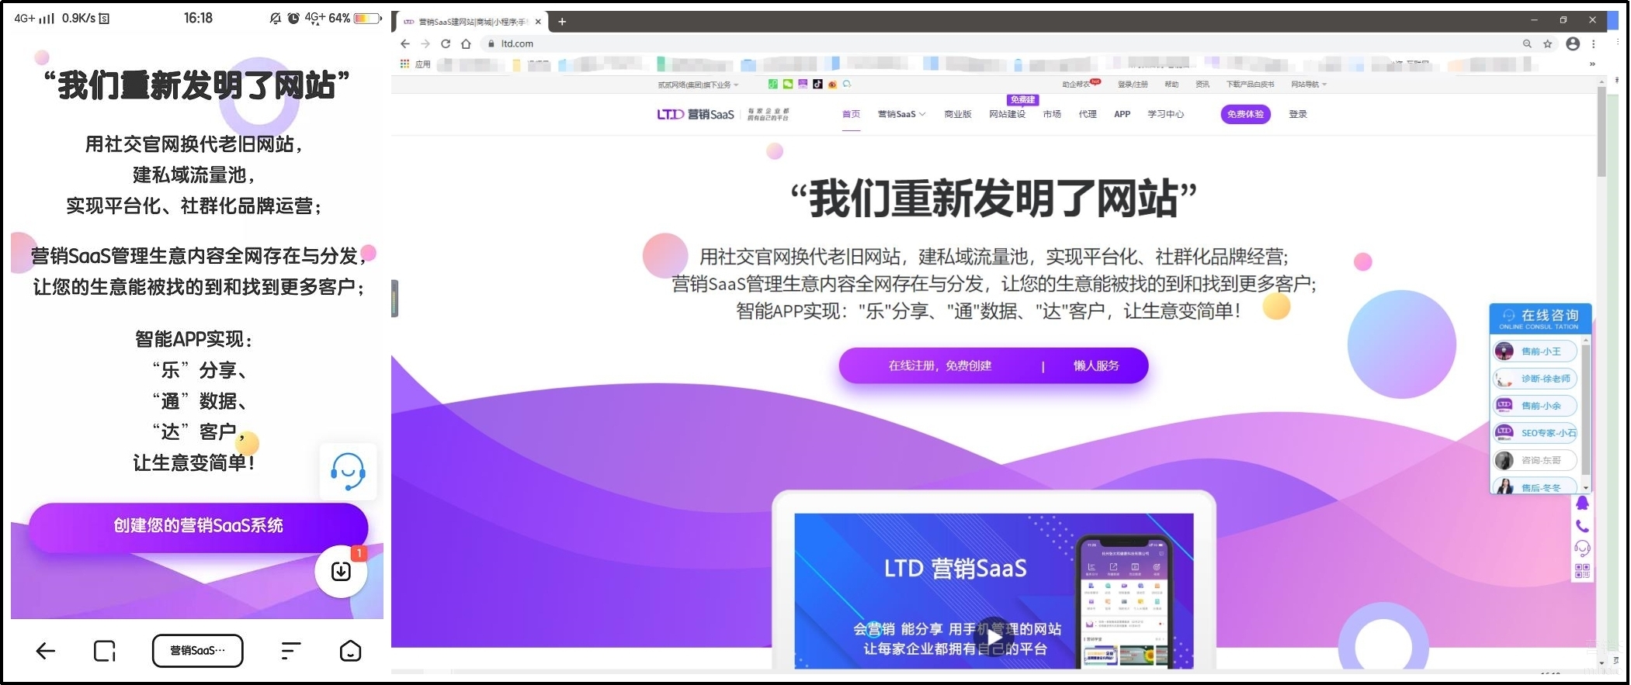The width and height of the screenshot is (1631, 685).
Task: Click the 免费体验 button
Action: (x=1245, y=114)
